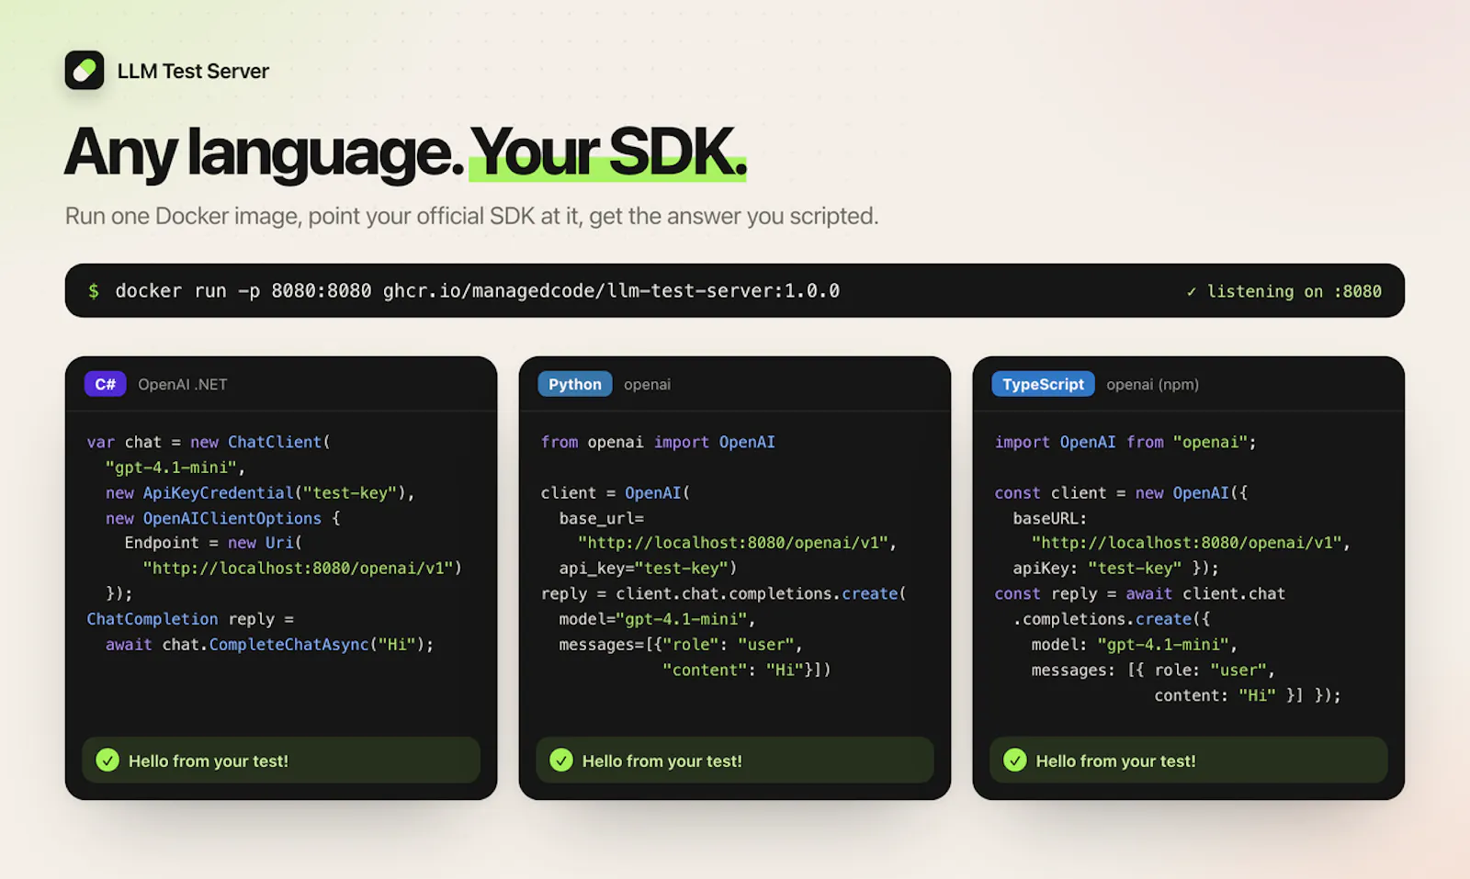This screenshot has height=879, width=1470.
Task: Click 'new OpenAIClientOptions {' code line
Action: click(223, 518)
